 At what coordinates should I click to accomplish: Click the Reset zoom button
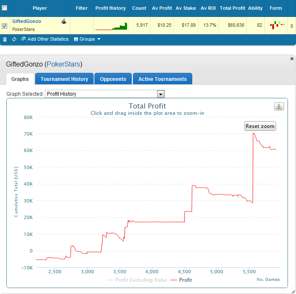260,126
